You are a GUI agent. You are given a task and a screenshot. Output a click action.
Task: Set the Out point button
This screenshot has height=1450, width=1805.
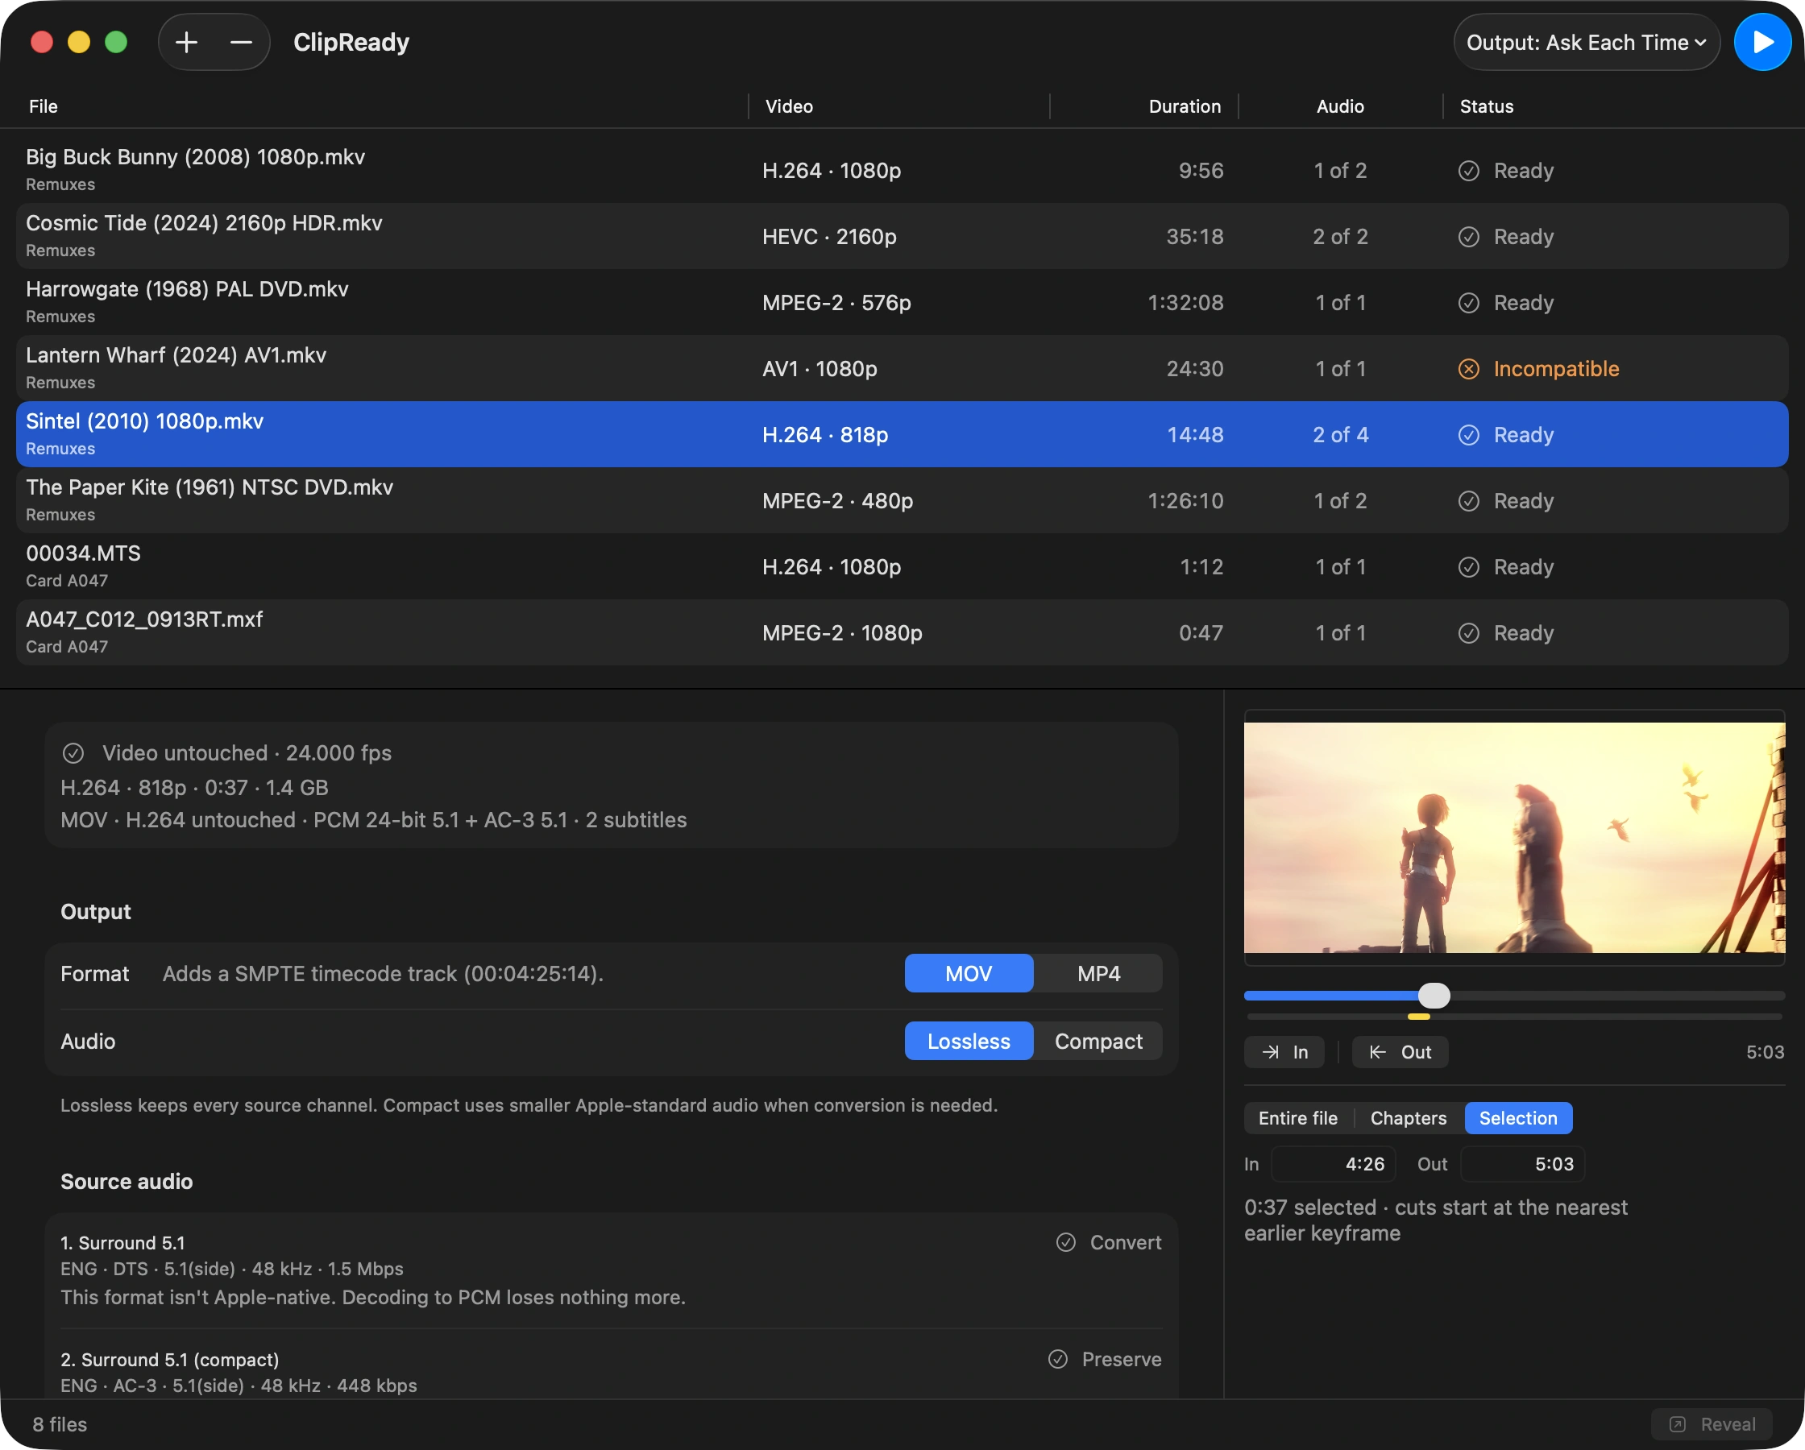[1400, 1052]
